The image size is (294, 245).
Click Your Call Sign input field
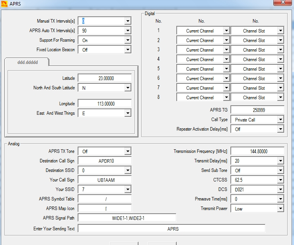105,180
